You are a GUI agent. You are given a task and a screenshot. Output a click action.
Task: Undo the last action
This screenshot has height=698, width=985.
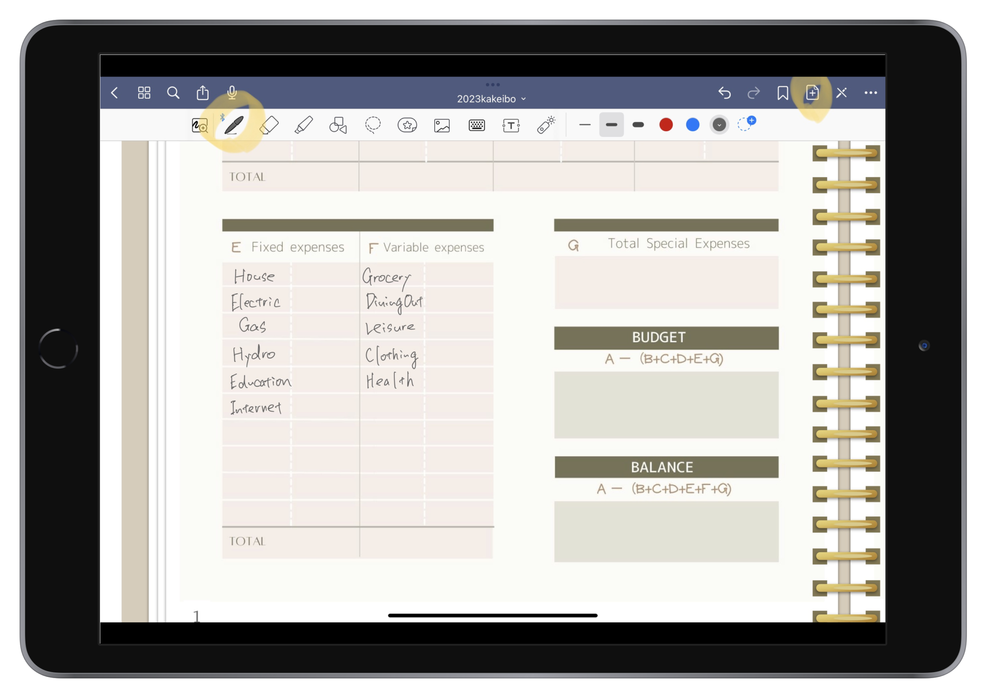725,93
